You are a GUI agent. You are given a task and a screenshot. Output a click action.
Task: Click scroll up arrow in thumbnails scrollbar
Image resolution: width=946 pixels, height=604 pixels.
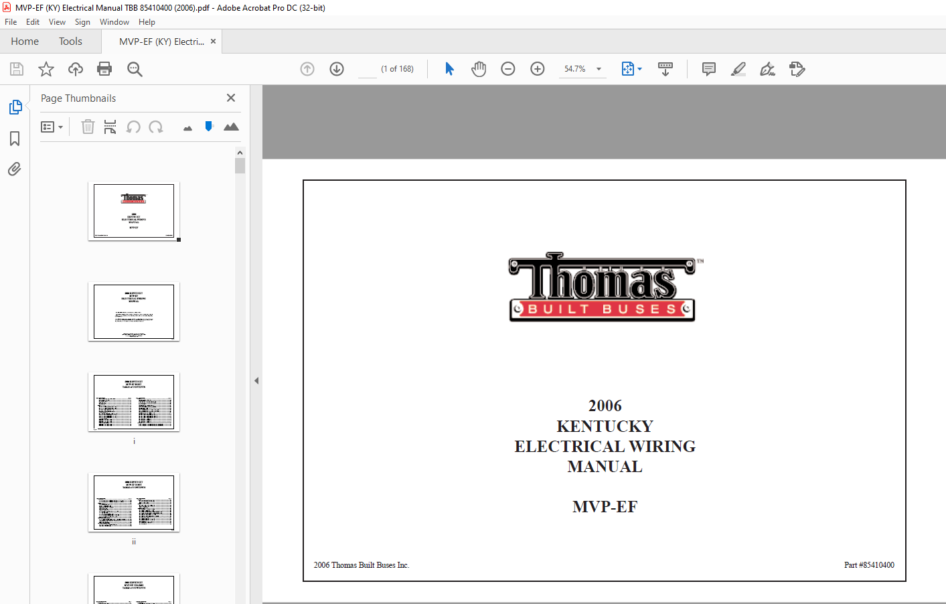240,153
